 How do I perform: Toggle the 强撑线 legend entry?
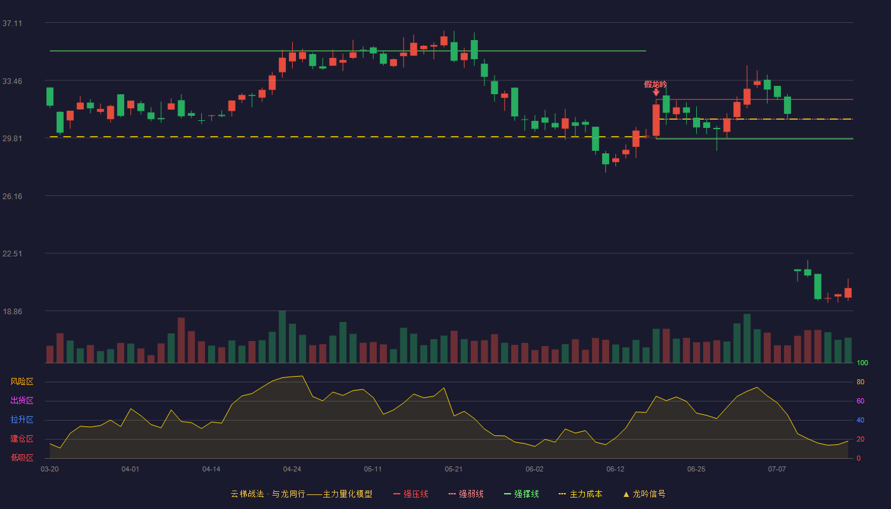(521, 494)
